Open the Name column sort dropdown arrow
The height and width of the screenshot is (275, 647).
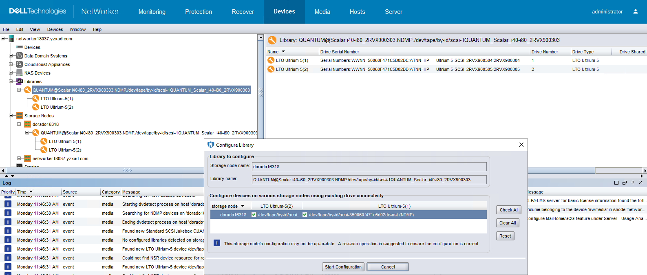(283, 52)
